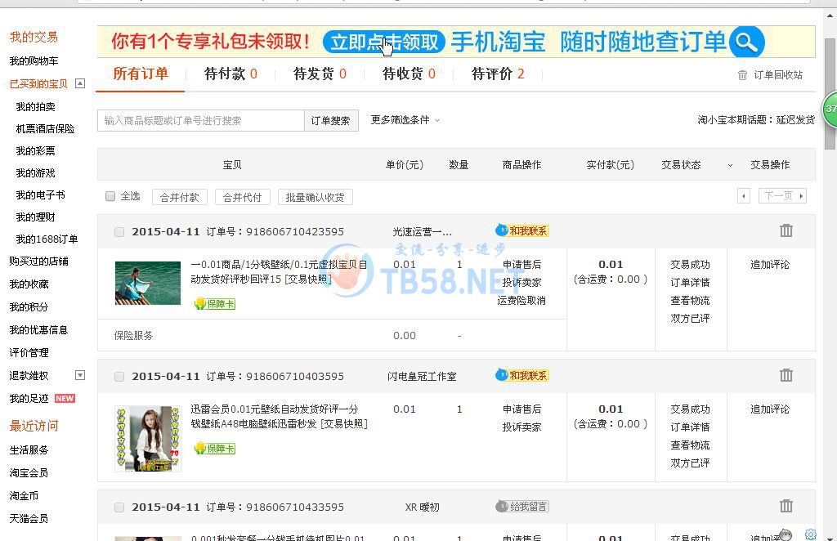The width and height of the screenshot is (837, 541).
Task: Open the 迅雷会员 product thumbnail
Action: (148, 439)
